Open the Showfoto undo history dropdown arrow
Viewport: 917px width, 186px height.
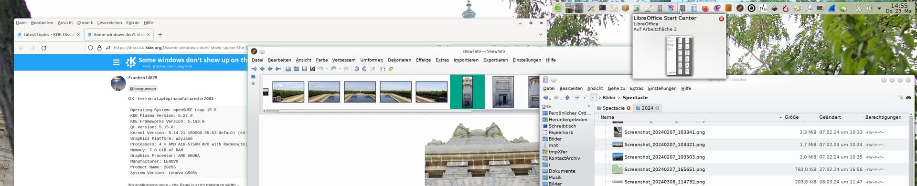click(x=327, y=69)
